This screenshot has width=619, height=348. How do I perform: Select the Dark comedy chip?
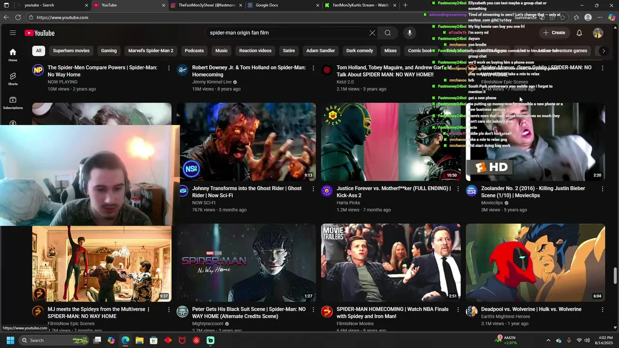359,51
